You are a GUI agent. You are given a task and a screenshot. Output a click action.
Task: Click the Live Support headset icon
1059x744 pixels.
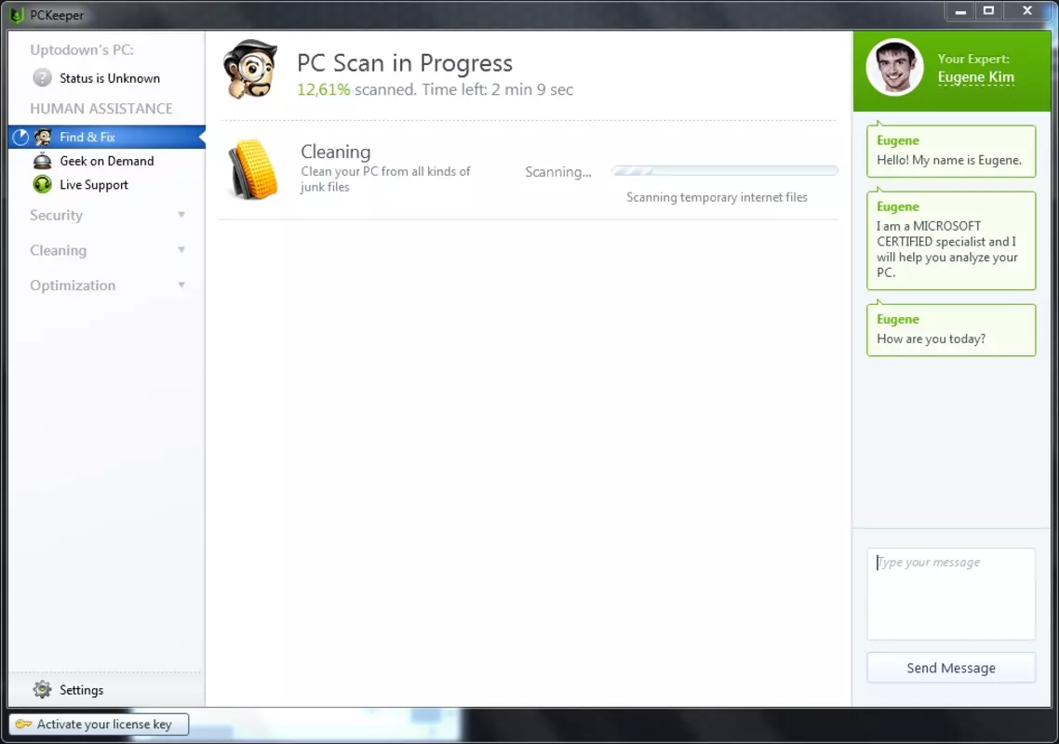[42, 184]
